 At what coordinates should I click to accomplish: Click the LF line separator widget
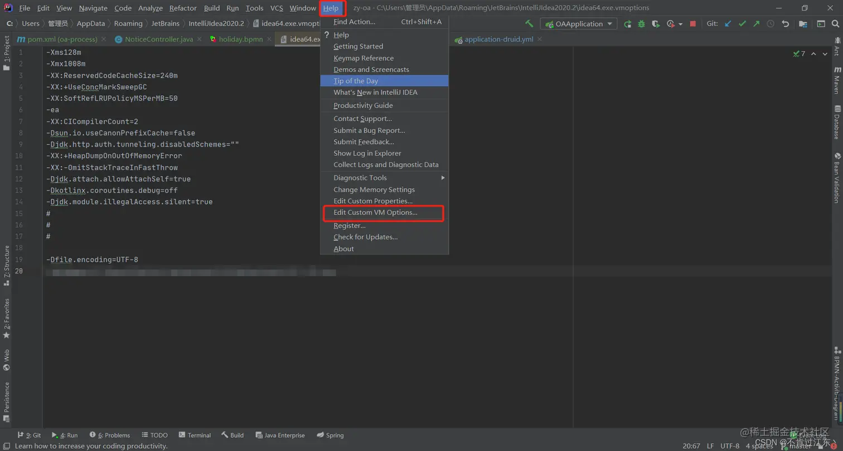point(710,446)
